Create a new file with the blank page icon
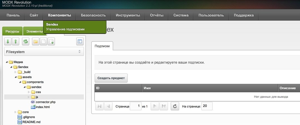This screenshot has width=300, height=125. (43, 41)
